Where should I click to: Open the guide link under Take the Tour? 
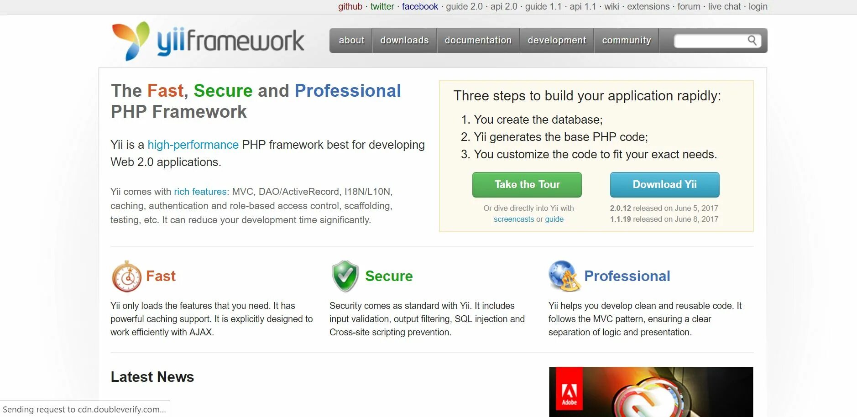pos(554,219)
